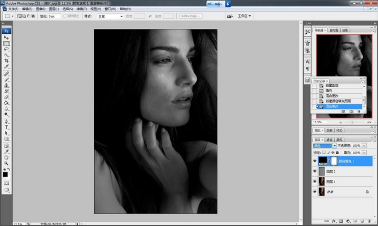
Task: Switch to the 路径 paths tab
Action: click(339, 140)
